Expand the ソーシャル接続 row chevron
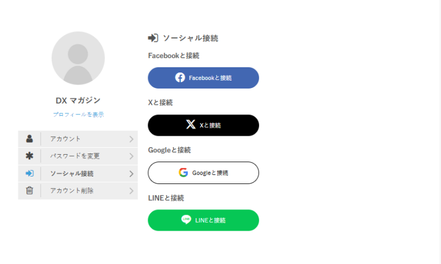 (x=131, y=173)
